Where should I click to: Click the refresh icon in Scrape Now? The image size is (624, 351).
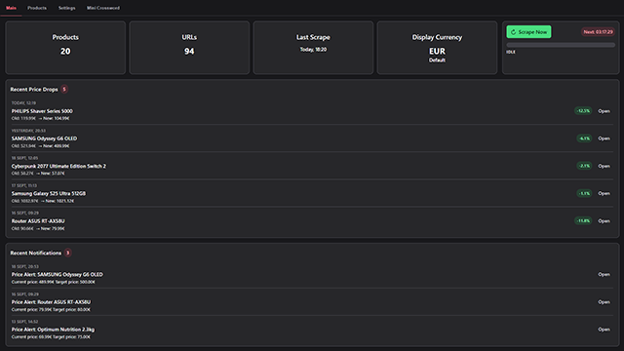tap(514, 32)
